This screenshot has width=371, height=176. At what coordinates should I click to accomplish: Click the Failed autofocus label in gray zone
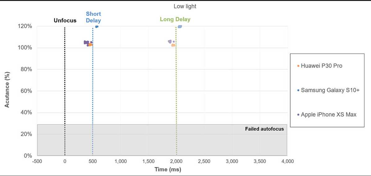point(264,129)
